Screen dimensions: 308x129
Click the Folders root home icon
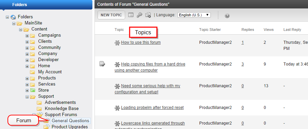(13, 17)
